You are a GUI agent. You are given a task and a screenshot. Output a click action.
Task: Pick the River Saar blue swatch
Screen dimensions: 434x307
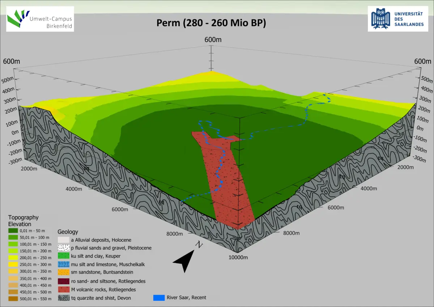pyautogui.click(x=159, y=298)
